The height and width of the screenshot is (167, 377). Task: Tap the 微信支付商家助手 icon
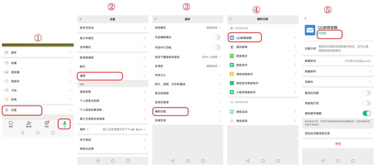(x=232, y=83)
